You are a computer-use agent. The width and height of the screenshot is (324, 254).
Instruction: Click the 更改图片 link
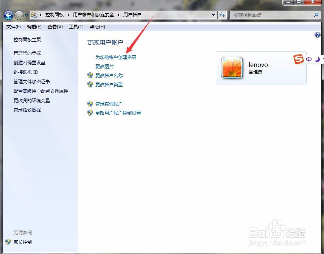pyautogui.click(x=105, y=67)
